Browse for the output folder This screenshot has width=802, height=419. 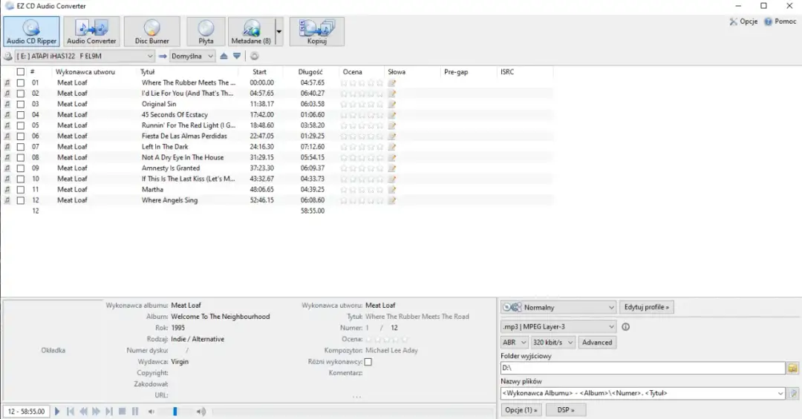point(792,369)
